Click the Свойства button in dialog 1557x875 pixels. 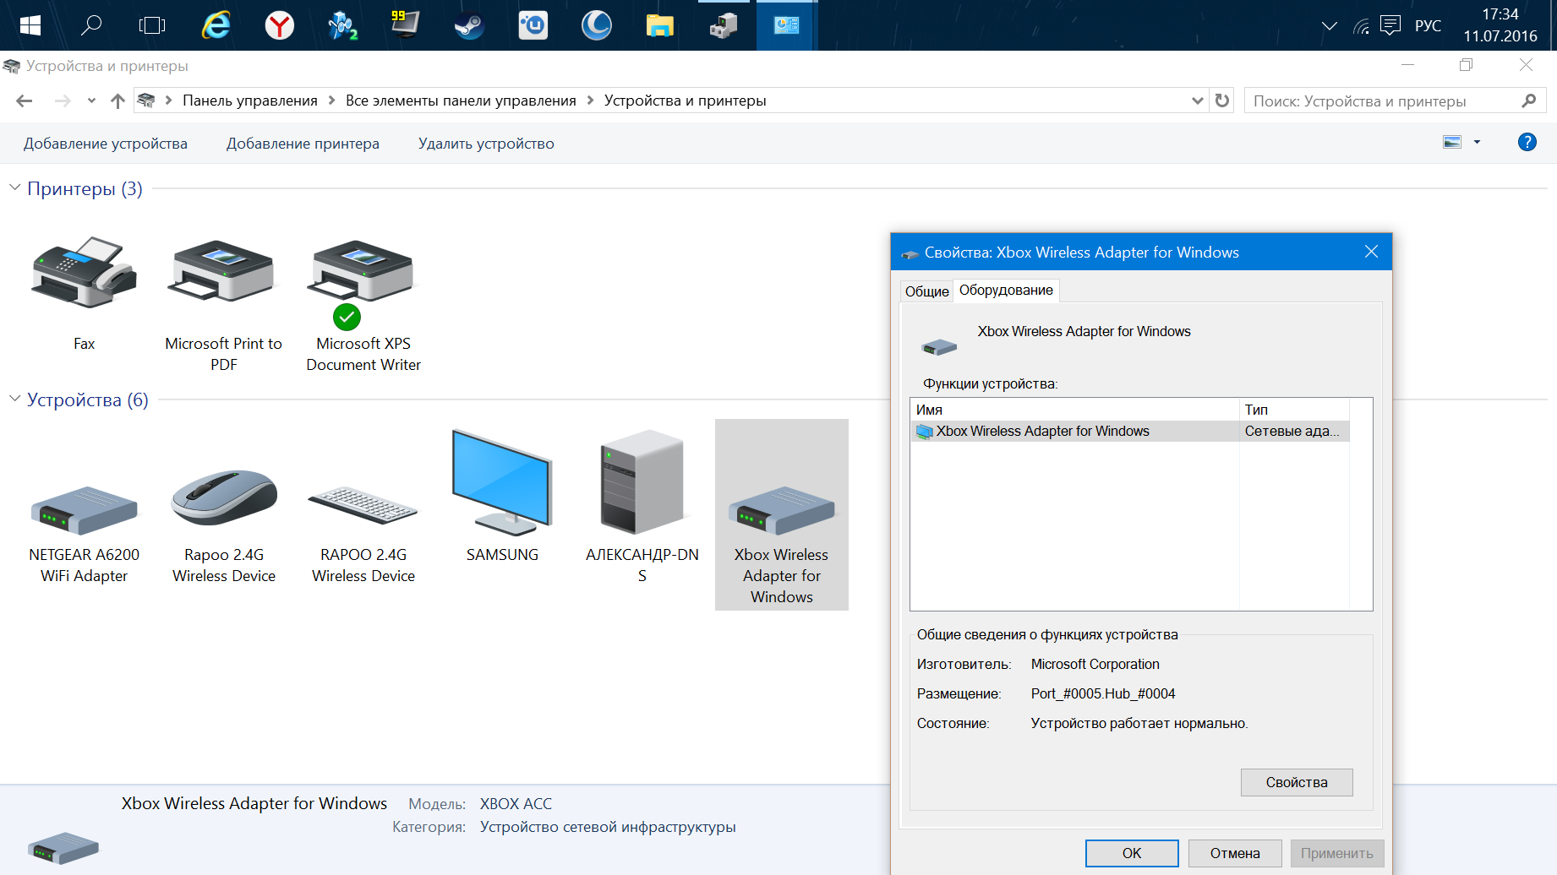pyautogui.click(x=1297, y=782)
